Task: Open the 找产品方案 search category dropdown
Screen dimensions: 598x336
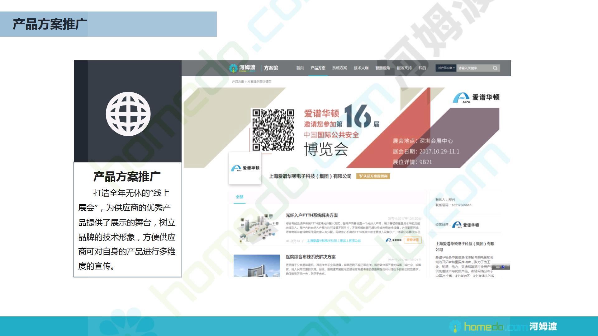Action: (446, 68)
